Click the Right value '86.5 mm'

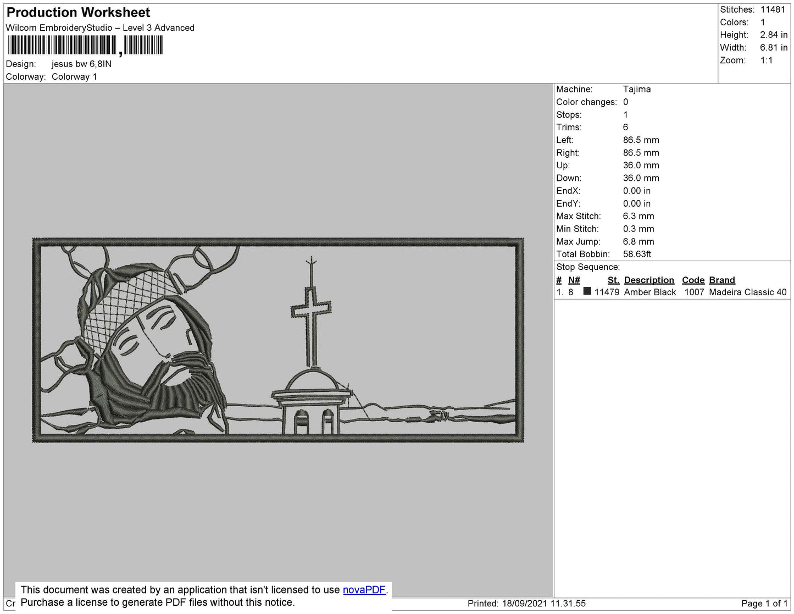click(x=641, y=152)
